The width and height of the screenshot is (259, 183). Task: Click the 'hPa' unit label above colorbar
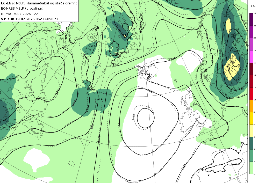(x=253, y=6)
